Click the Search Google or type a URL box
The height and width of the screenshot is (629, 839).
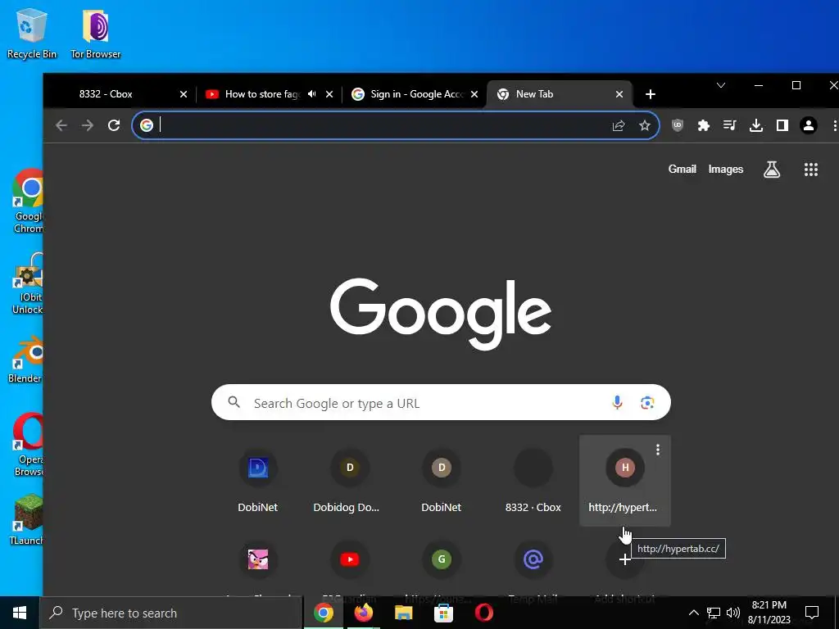pyautogui.click(x=441, y=402)
